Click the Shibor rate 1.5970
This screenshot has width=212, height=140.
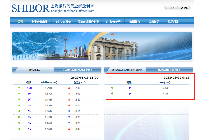[x=49, y=111]
